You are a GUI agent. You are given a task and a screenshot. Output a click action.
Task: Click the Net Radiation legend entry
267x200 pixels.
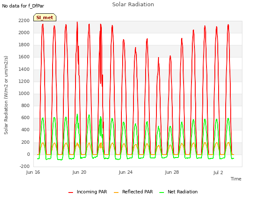click(179, 192)
